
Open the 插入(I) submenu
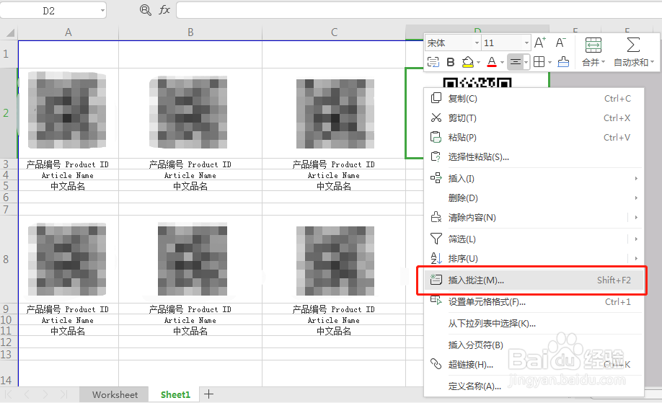[534, 179]
